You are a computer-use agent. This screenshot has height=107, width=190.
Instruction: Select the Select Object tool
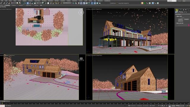(x=17, y=3)
